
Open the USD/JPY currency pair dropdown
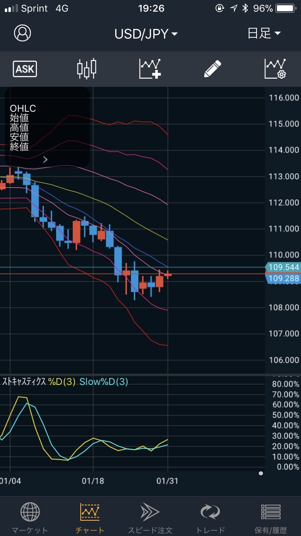pyautogui.click(x=146, y=34)
